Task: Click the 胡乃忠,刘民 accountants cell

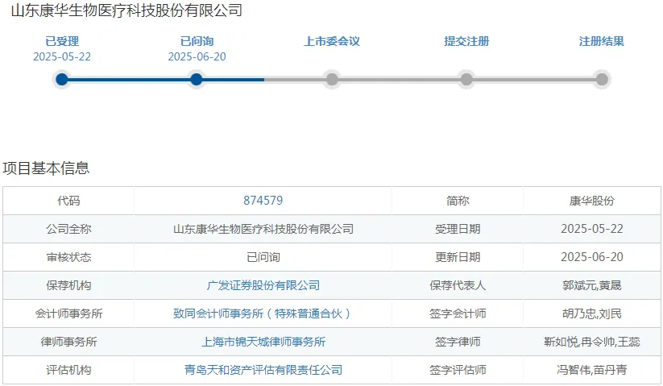Action: 592,313
